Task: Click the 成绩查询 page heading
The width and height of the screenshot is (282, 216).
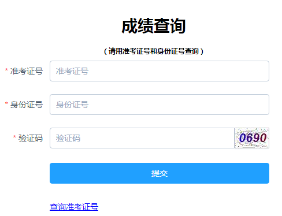Action: coord(154,26)
